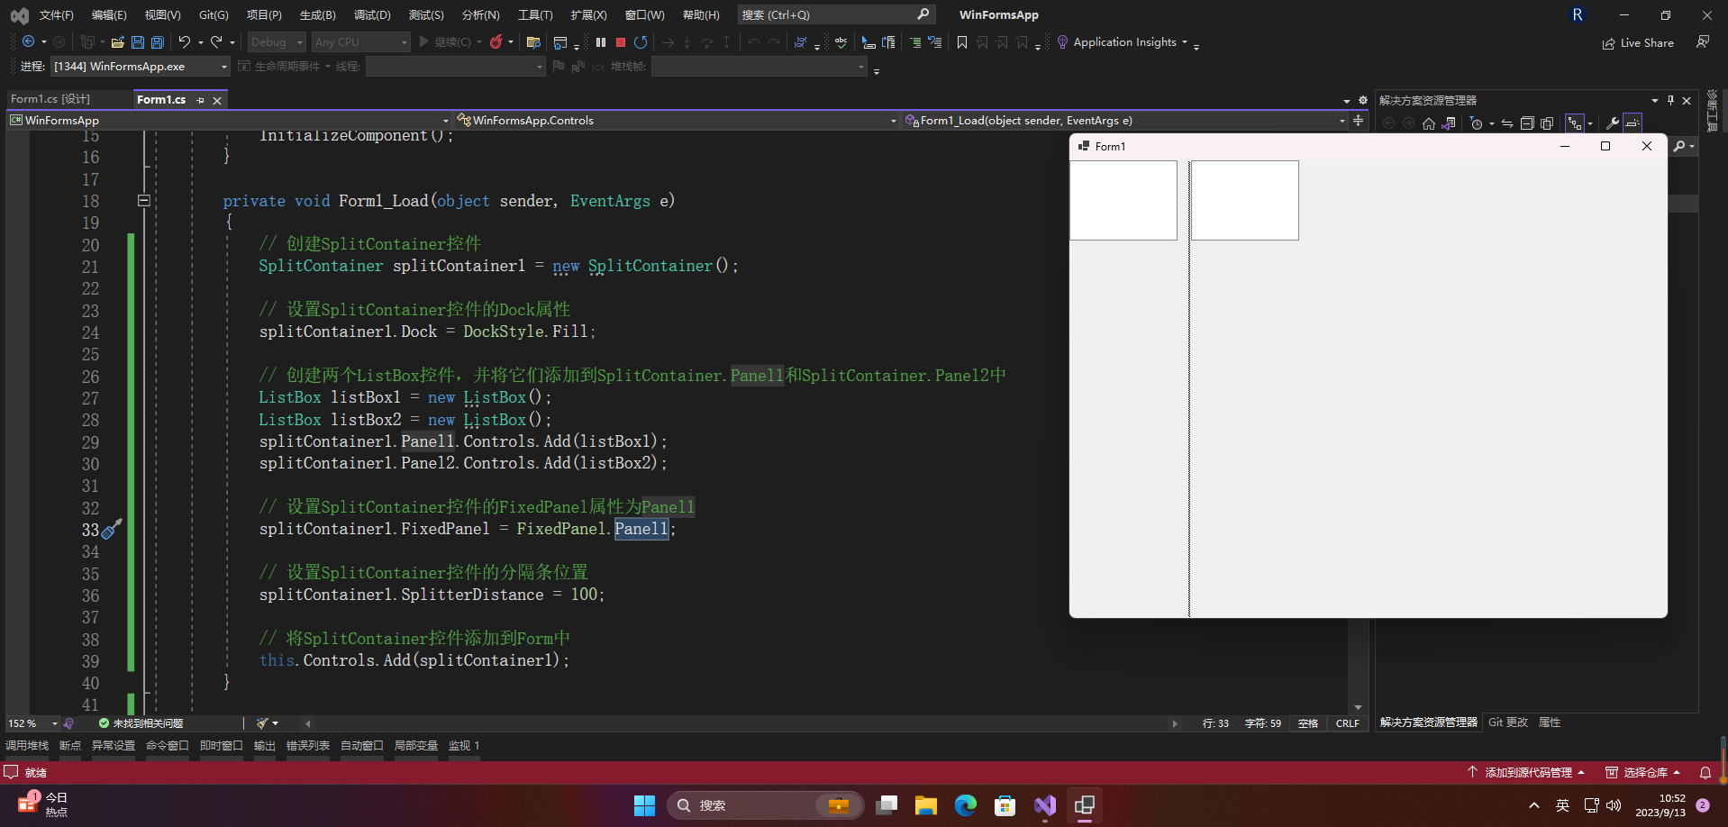Toggle Preview Selected Items in Solution Explorer

click(1633, 123)
